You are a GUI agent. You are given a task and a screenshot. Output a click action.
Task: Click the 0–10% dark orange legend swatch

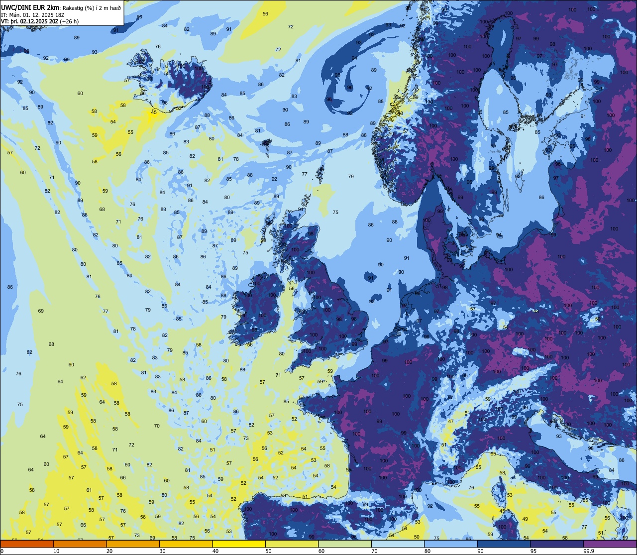pos(27,544)
